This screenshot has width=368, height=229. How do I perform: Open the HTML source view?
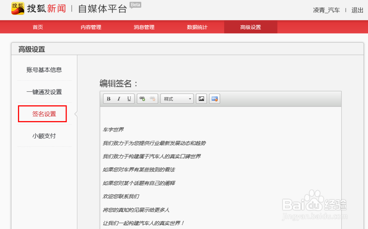pos(214,98)
